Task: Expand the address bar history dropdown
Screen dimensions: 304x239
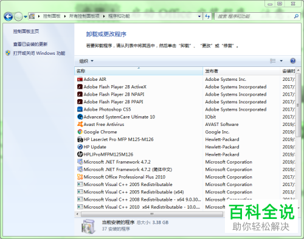Action: (199, 16)
